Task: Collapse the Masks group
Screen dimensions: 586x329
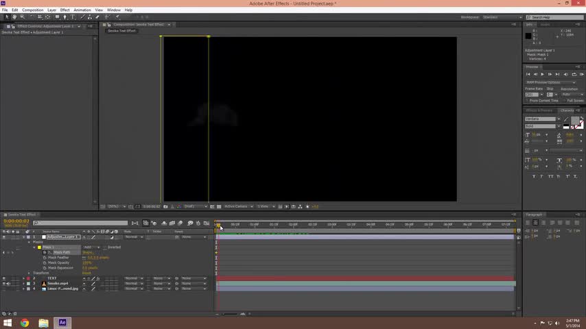Action: tap(29, 242)
